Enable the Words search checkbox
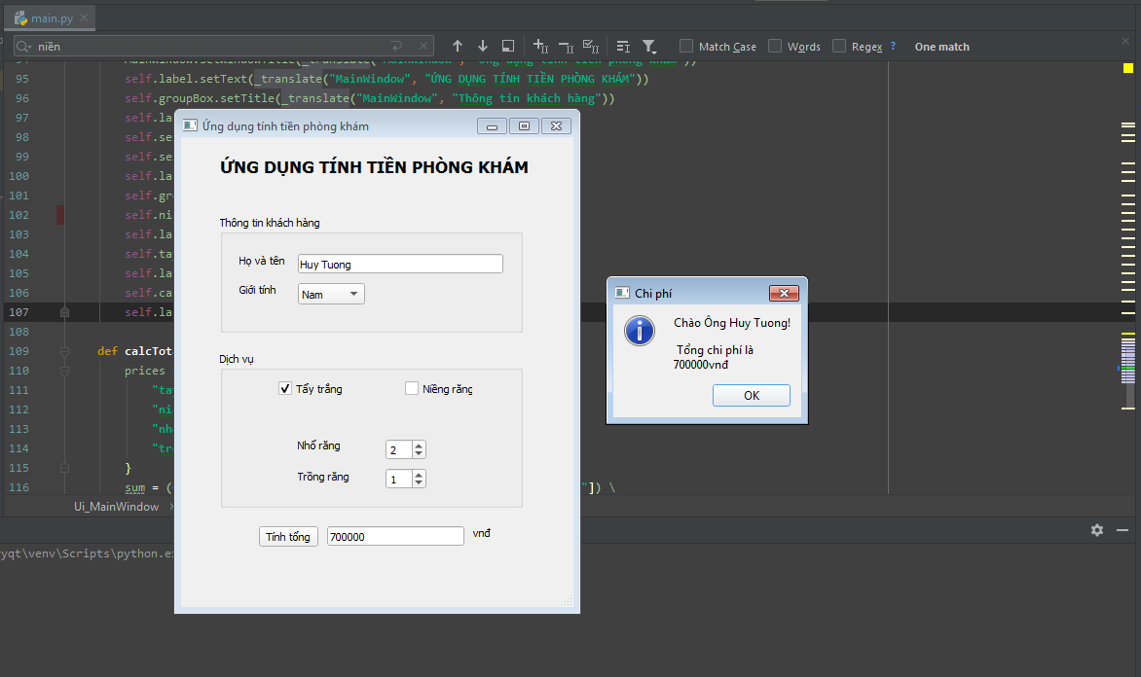1141x677 pixels. [x=775, y=46]
